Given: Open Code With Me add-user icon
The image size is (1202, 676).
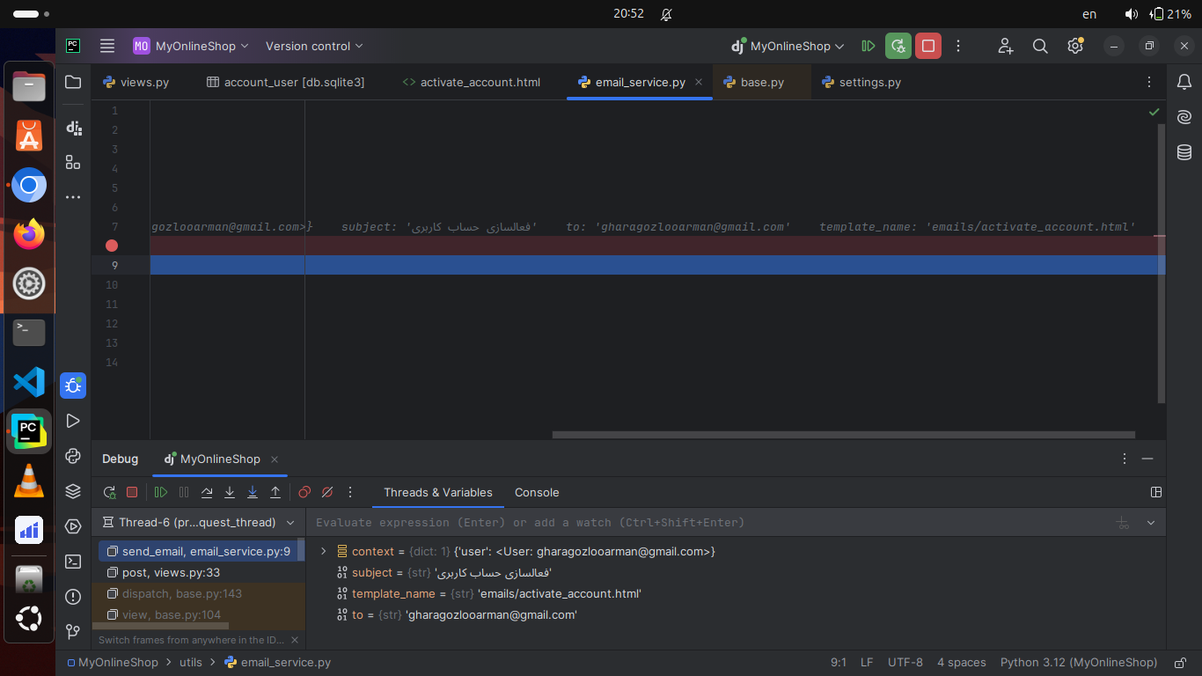Looking at the screenshot, I should click(1006, 46).
